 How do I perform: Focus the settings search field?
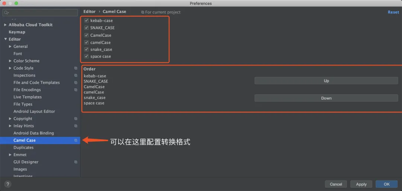click(40, 13)
